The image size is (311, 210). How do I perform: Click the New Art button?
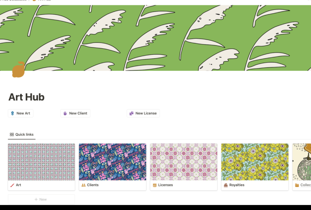tap(21, 113)
